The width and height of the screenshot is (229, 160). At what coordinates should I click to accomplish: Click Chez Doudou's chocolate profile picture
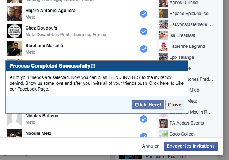pyautogui.click(x=15, y=31)
